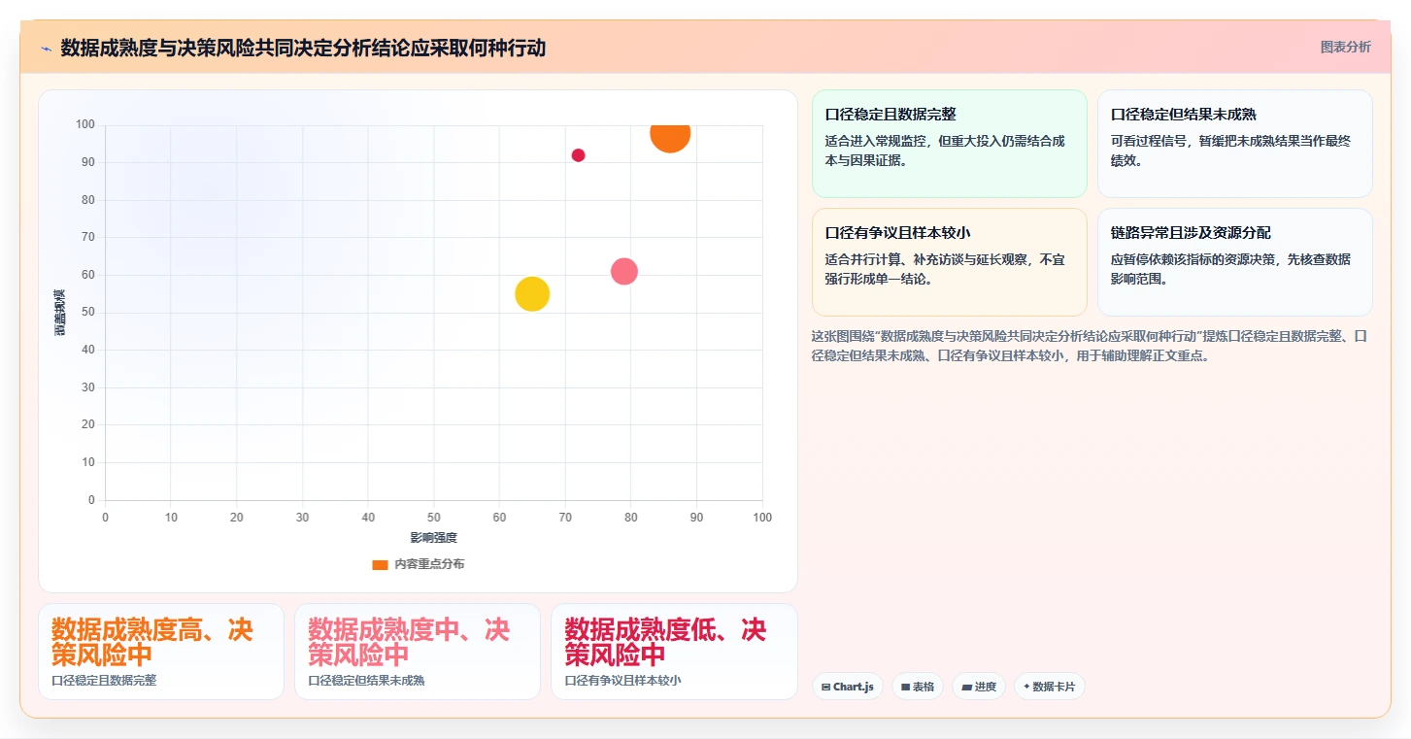Click the 数据成熟度低、决策风险中 stat card
The width and height of the screenshot is (1411, 739).
[674, 652]
